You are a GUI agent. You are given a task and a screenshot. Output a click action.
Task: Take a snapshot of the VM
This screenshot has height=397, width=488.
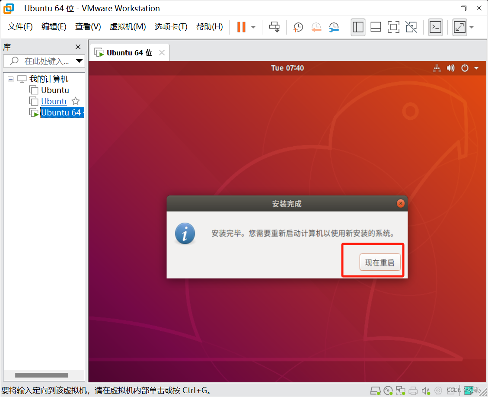(298, 27)
